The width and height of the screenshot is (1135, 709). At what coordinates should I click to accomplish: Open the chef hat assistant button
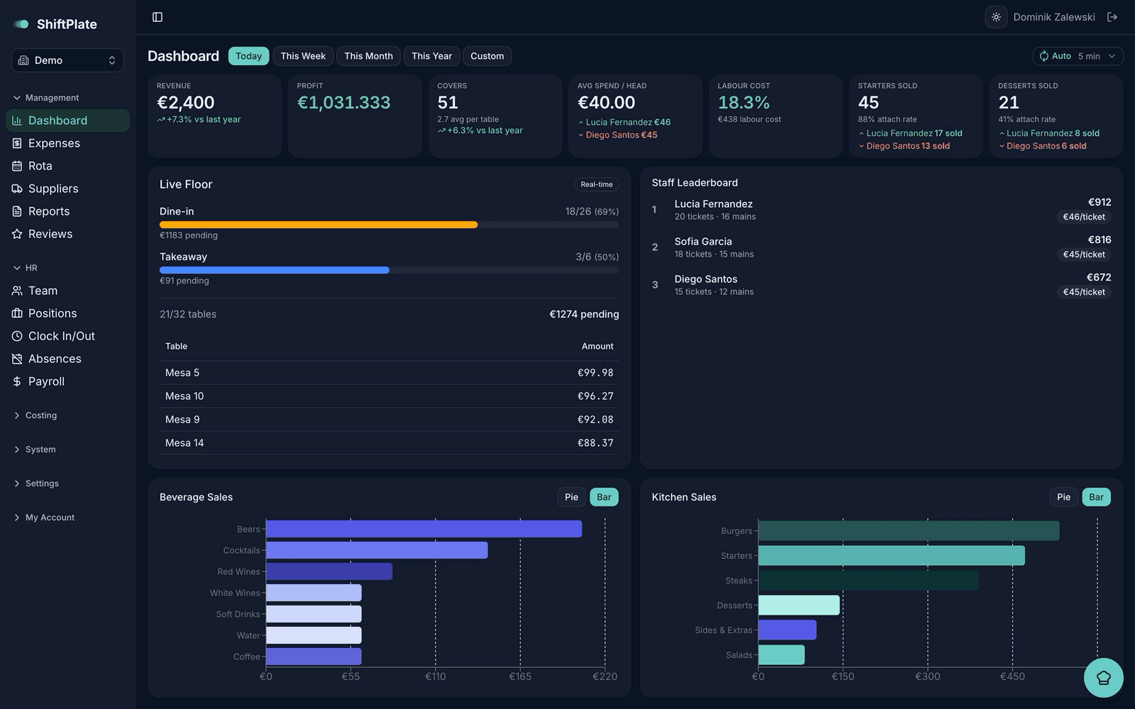[x=1103, y=678]
